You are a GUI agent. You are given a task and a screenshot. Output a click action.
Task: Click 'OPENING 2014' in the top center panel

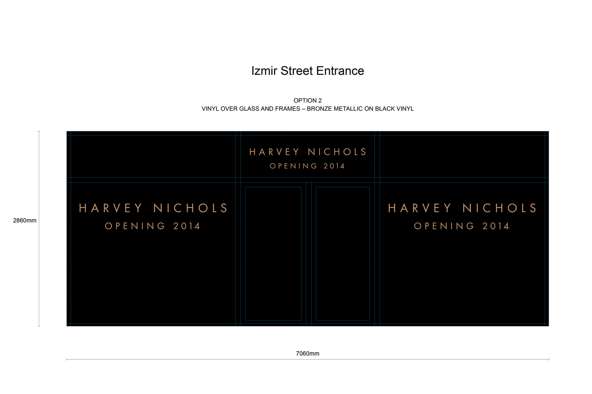click(307, 166)
